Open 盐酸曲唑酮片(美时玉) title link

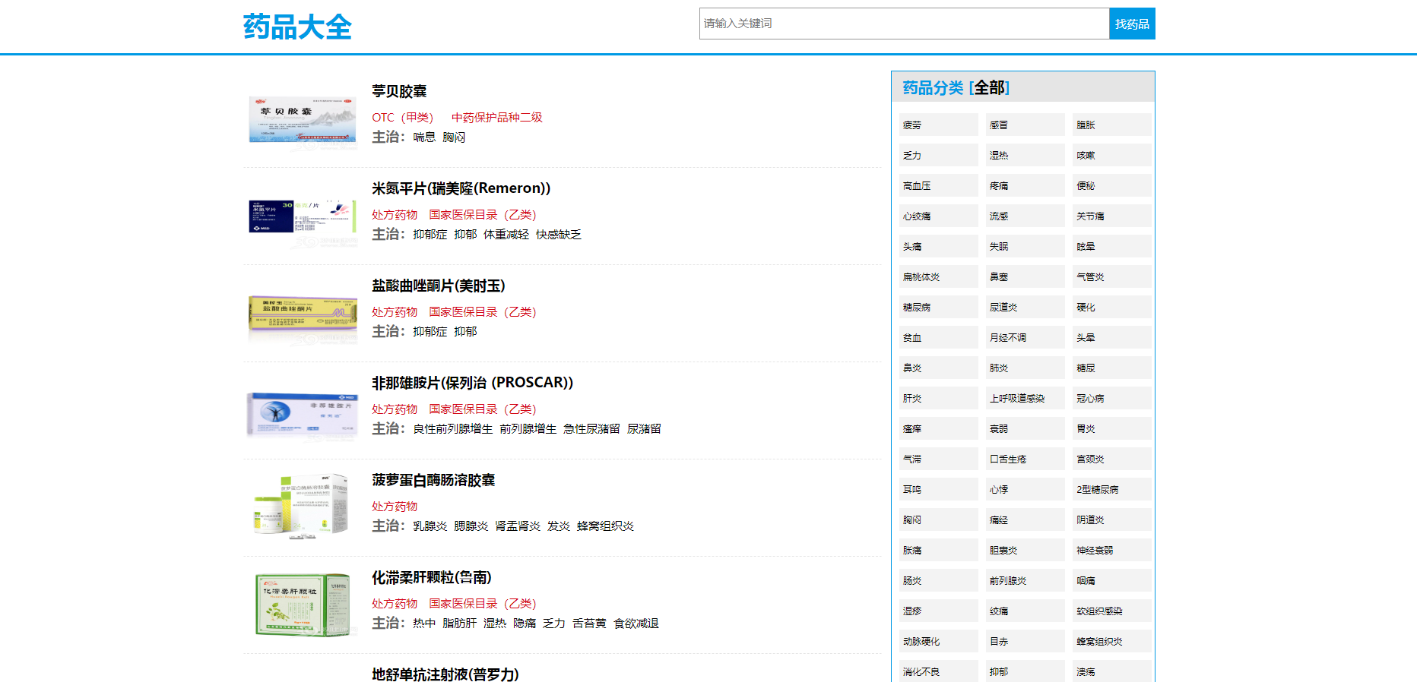[x=438, y=286]
